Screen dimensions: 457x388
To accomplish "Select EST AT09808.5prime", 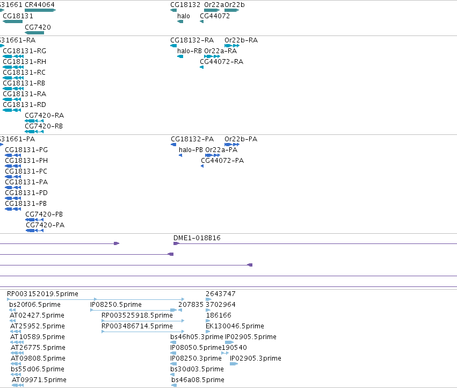I will 38,358.
